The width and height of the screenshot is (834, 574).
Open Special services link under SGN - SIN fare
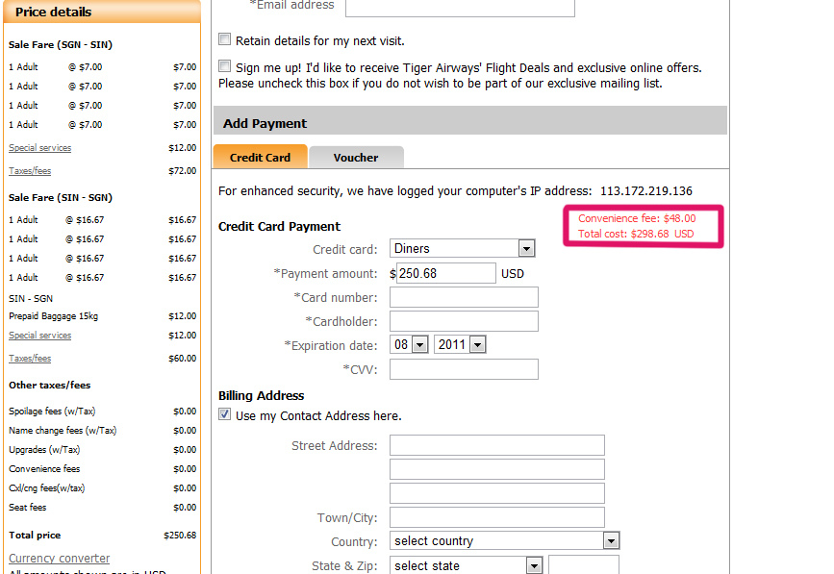coord(39,148)
